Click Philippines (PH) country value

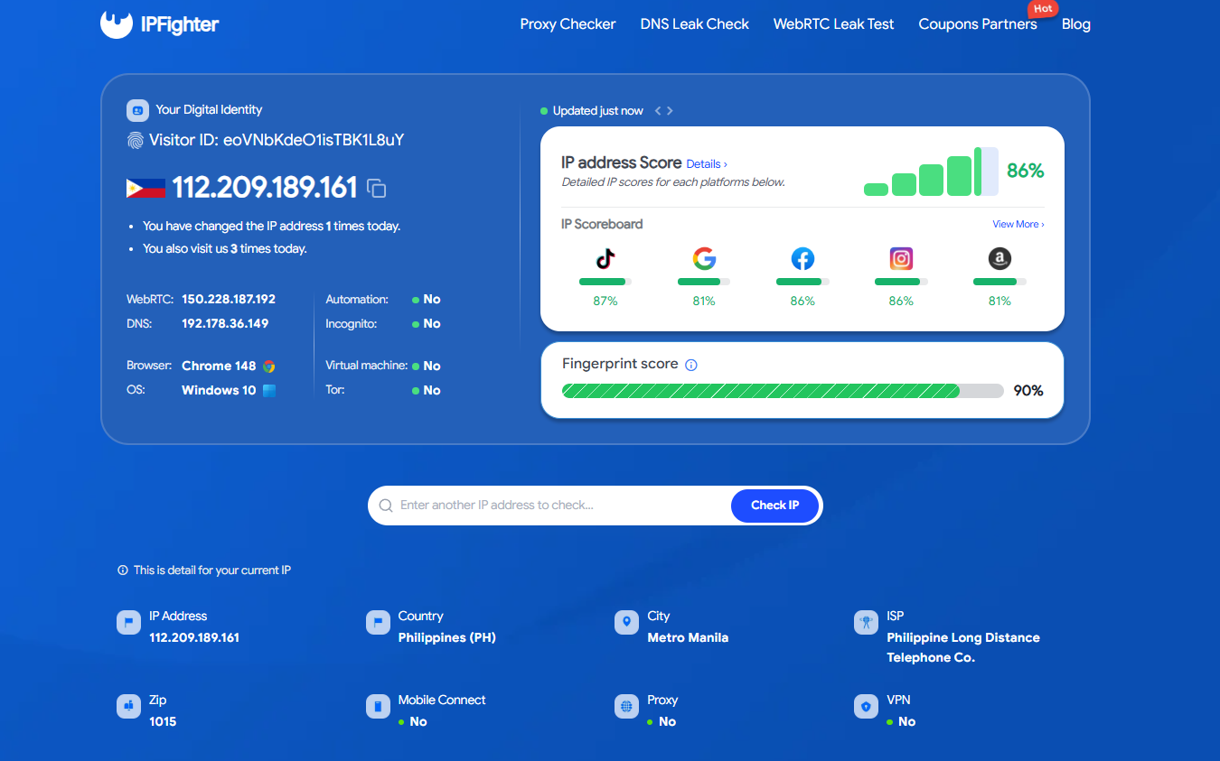click(x=447, y=637)
